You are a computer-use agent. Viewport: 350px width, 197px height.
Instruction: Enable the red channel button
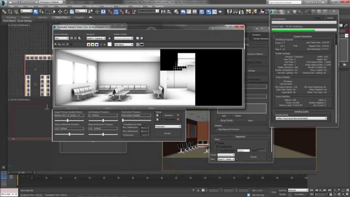click(89, 45)
